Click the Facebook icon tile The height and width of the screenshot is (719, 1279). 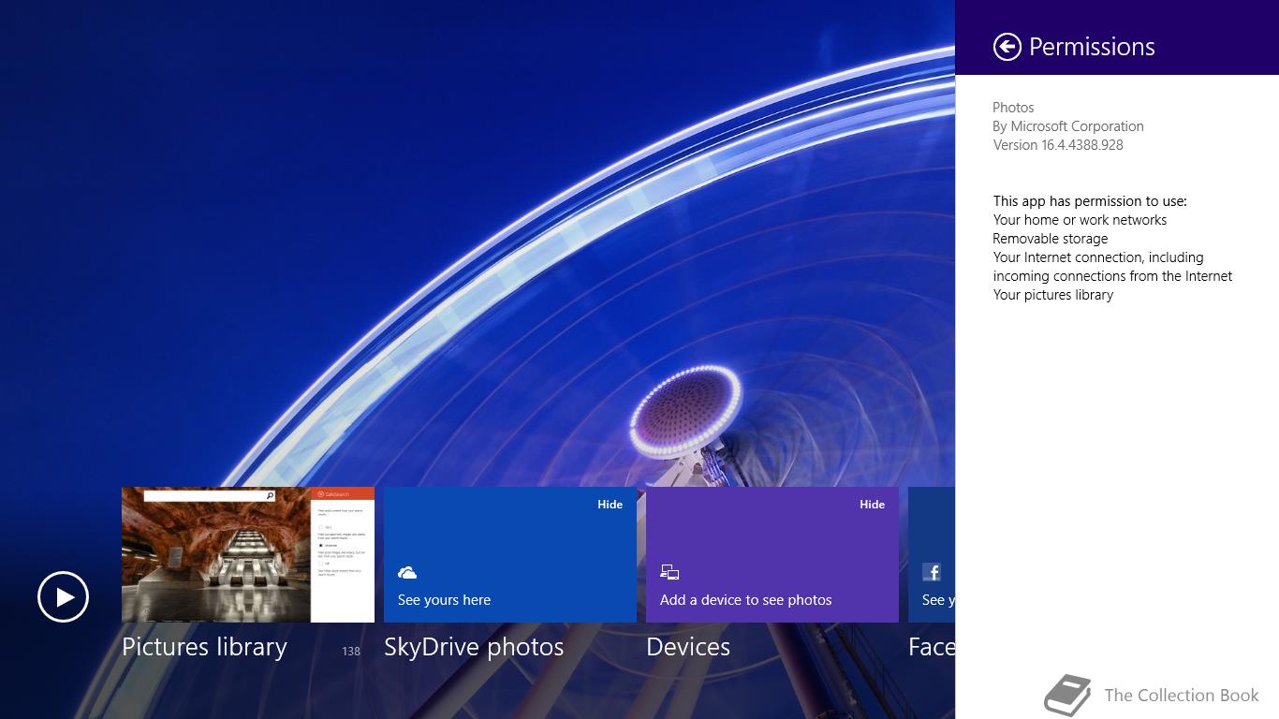tap(932, 572)
